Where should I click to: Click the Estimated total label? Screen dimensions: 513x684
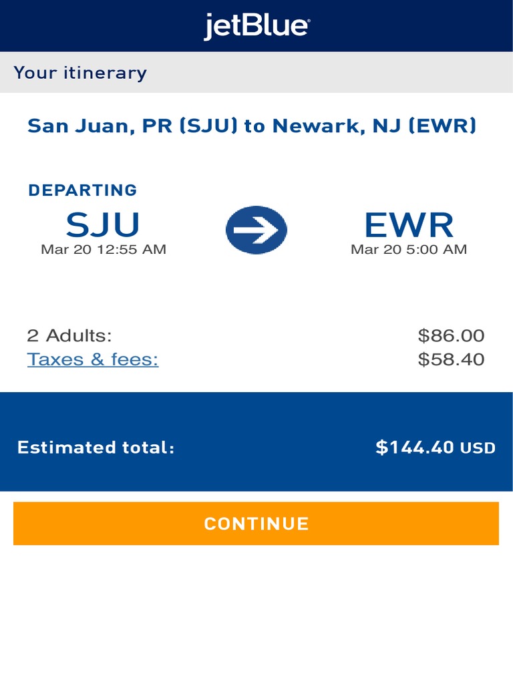(x=96, y=448)
